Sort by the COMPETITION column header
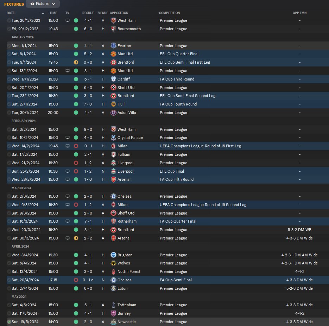Screen dimensions: 329x326 click(169, 13)
